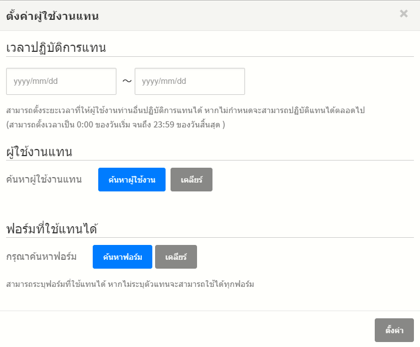Click the sentence หากไม่ระบุตัวแทนจะสามารถใช้ได้ทุกฟอร์ม
Screen dimensions: 420x347
(x=181, y=285)
